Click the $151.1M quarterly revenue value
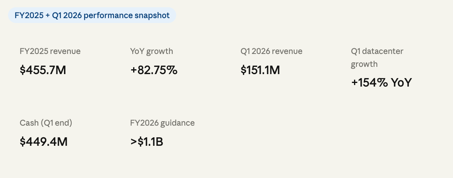Viewport: 453px width, 178px height. click(x=260, y=70)
